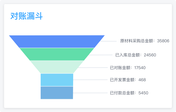Select the bottom steel-blue 已付款 funnel block
This screenshot has width=176, height=112.
(57, 93)
